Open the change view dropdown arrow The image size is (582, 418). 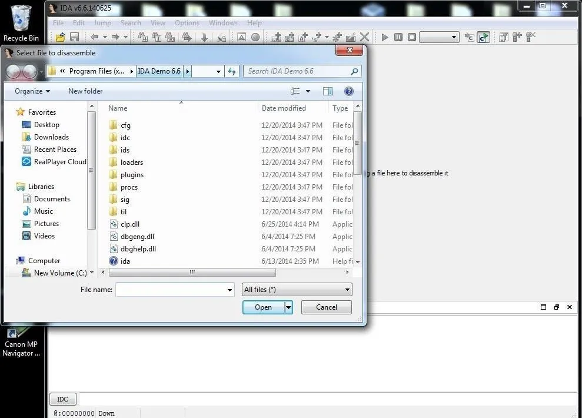(x=308, y=91)
